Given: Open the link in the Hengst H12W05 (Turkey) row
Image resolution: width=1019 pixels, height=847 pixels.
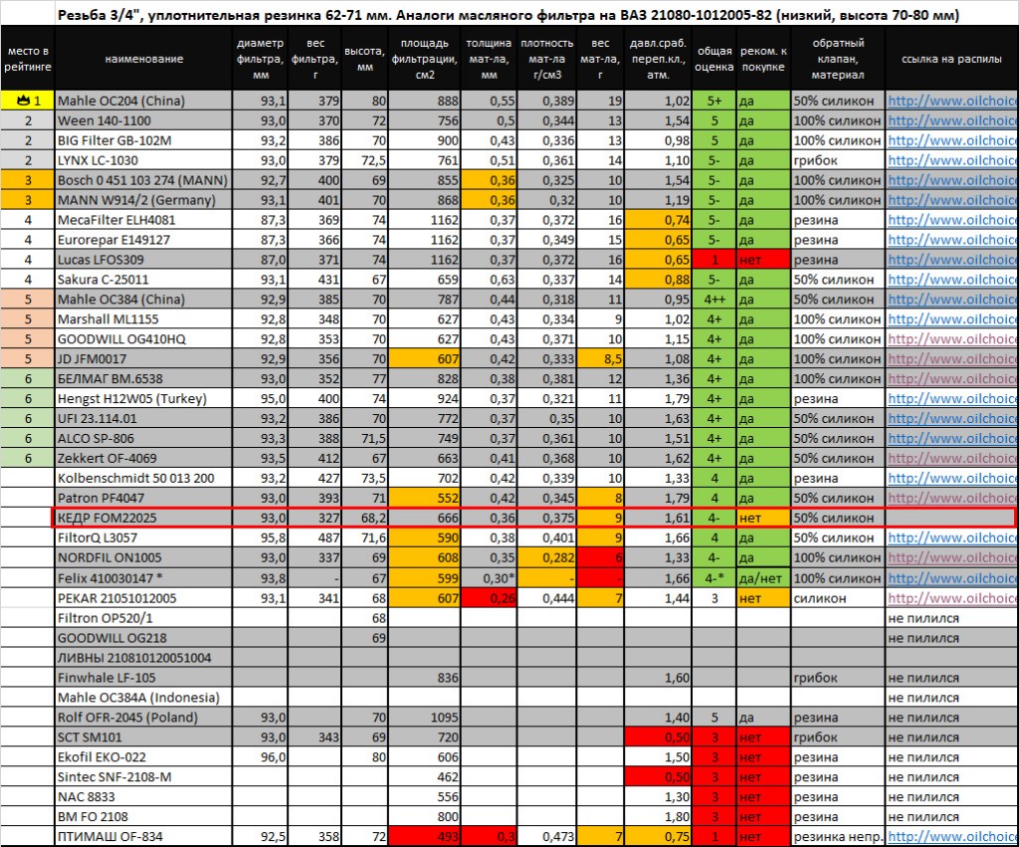Looking at the screenshot, I should point(951,399).
